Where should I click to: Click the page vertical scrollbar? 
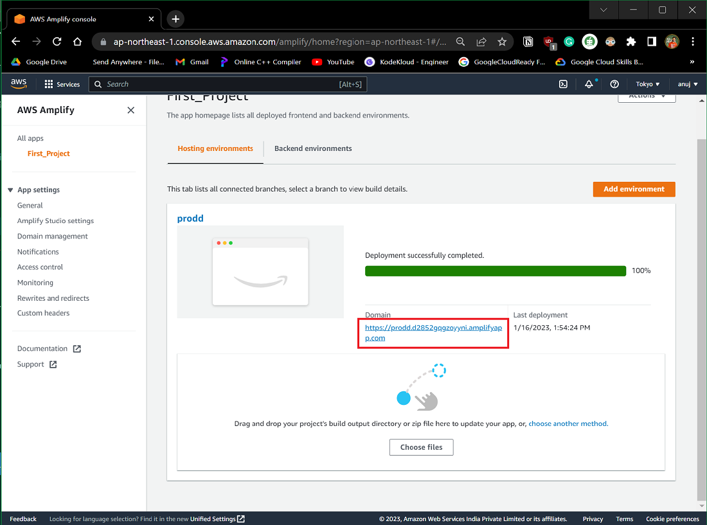[702, 320]
